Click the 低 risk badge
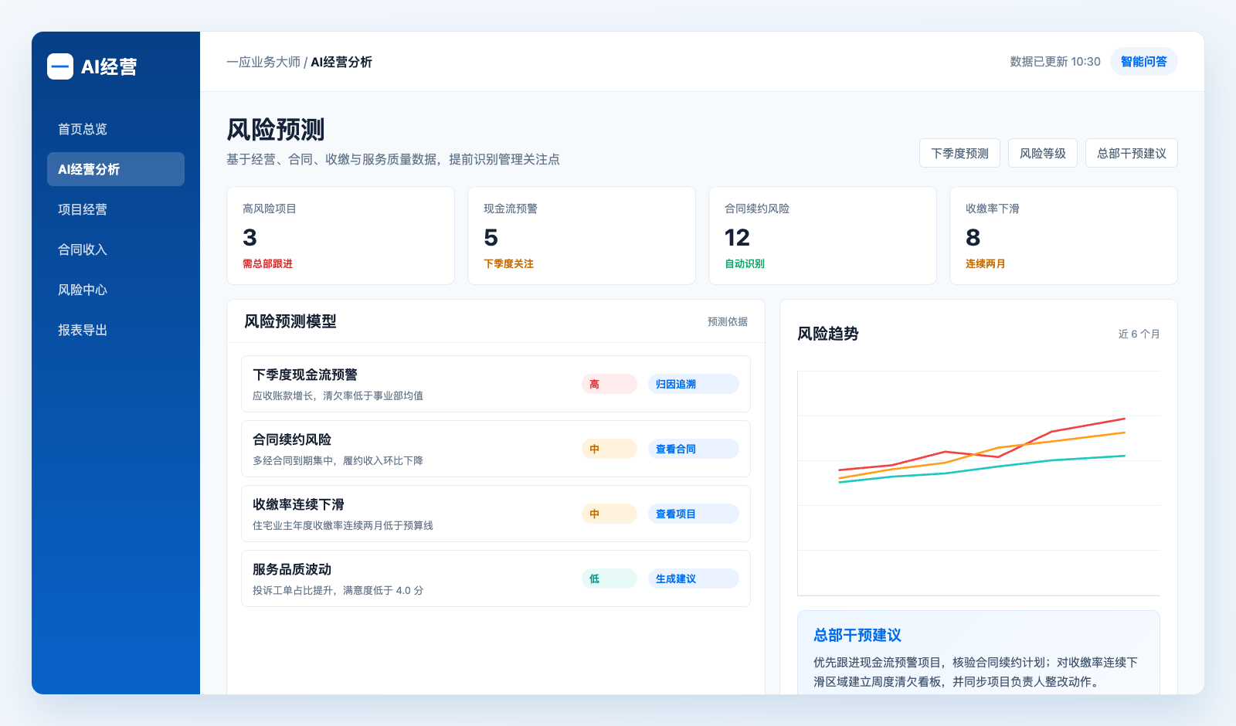Screen dimensions: 1236x726 (610, 578)
